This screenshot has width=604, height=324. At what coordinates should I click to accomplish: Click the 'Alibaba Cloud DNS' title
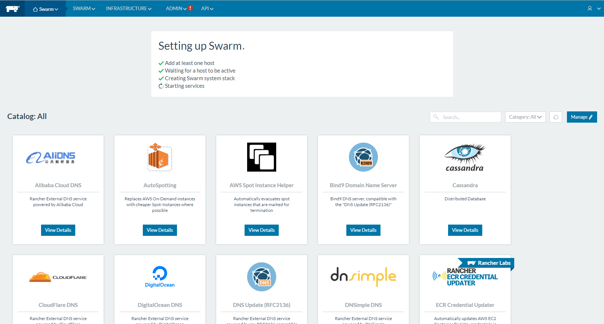point(58,185)
